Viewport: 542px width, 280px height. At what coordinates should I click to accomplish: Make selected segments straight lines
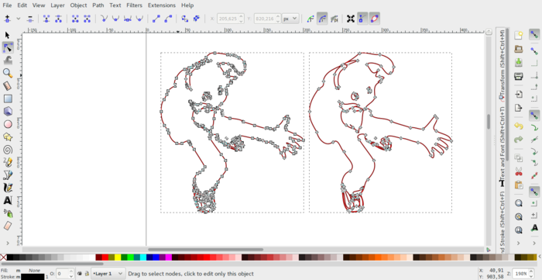156,19
